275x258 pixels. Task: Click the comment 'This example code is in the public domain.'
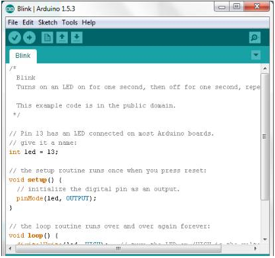click(96, 106)
